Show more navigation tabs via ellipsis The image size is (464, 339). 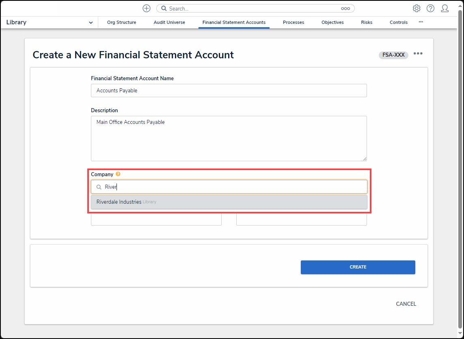point(421,22)
